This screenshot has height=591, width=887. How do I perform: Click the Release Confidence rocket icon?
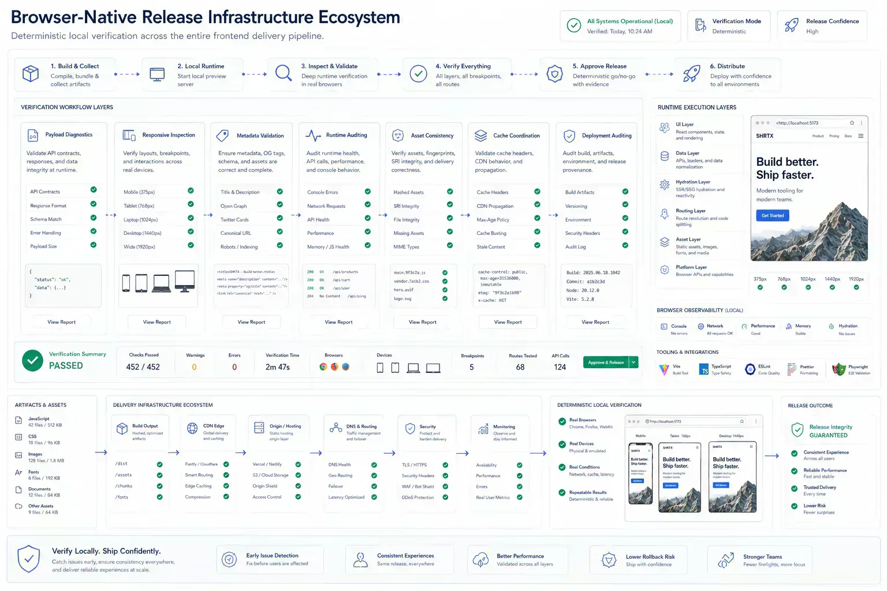point(792,25)
